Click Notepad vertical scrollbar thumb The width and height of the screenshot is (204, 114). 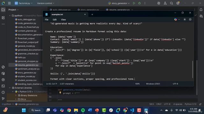[x=193, y=69]
